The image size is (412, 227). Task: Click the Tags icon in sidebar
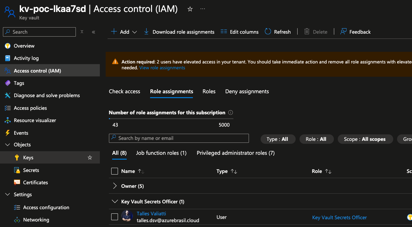8,83
